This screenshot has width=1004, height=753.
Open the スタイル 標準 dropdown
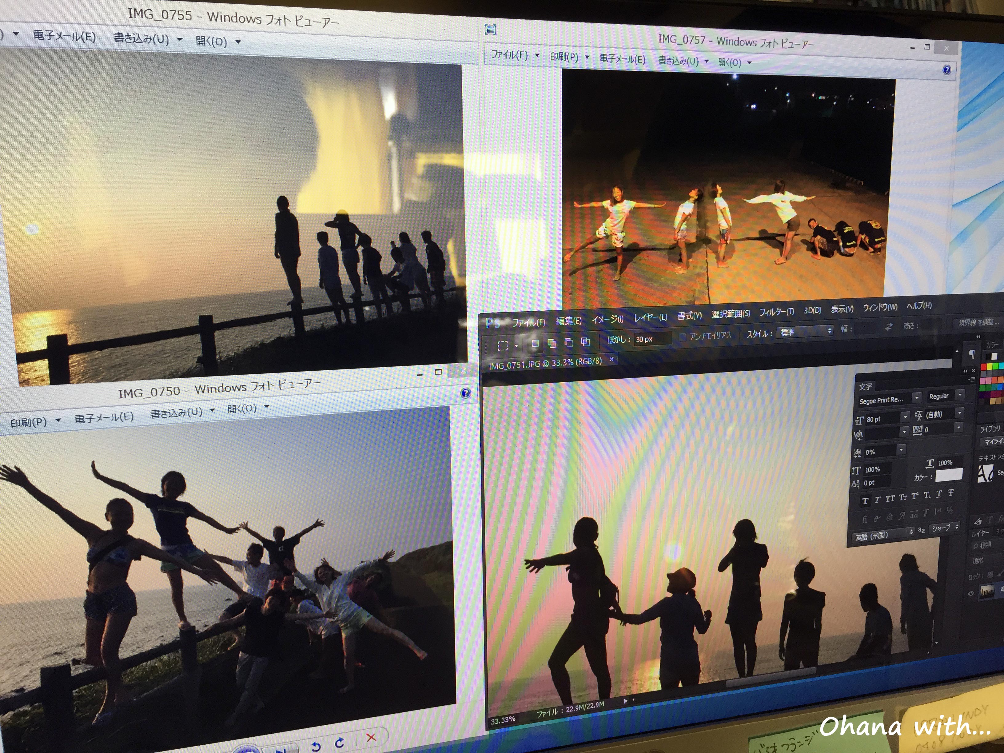805,331
